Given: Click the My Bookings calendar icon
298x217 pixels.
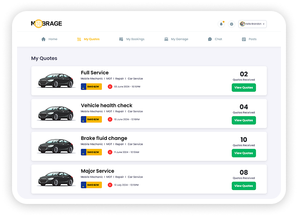Looking at the screenshot, I should (121, 39).
